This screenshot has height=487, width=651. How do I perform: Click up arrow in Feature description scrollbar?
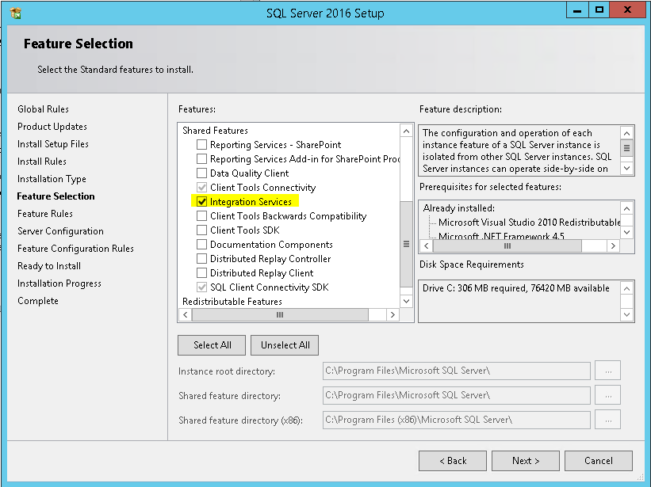[x=626, y=133]
